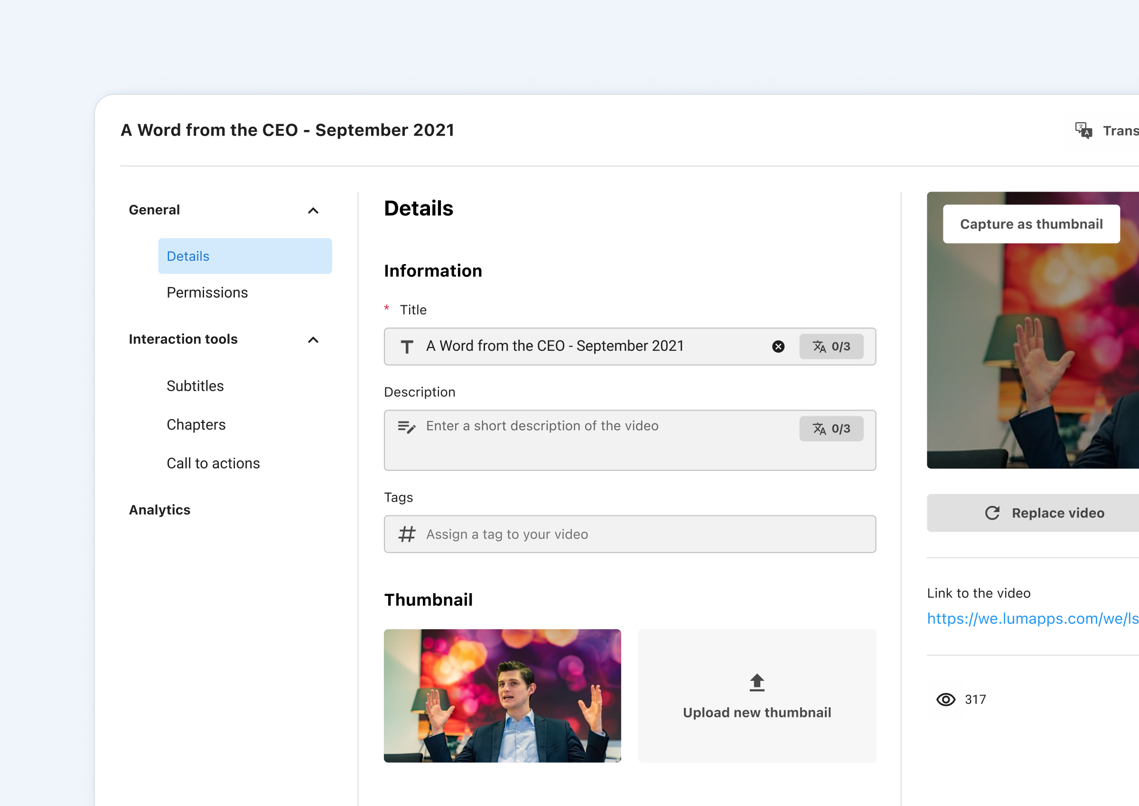
Task: Click the 317 views count
Action: pos(975,699)
